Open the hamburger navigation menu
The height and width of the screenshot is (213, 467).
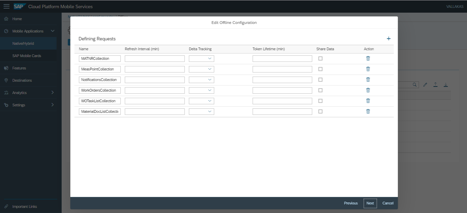tap(7, 6)
